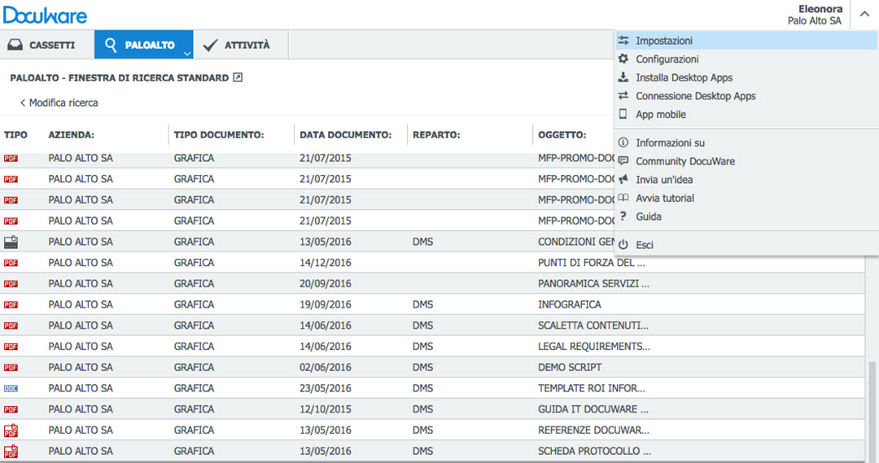The width and height of the screenshot is (879, 463).
Task: Select Installa Desktop Apps menu entry
Action: point(746,77)
